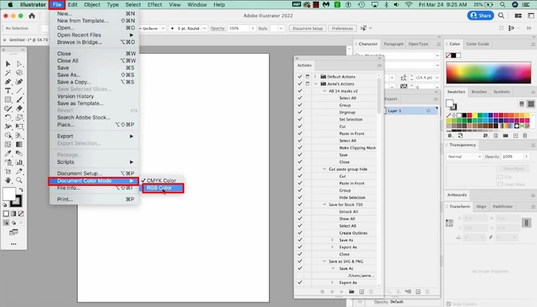Select the Zoom tool

click(x=19, y=180)
